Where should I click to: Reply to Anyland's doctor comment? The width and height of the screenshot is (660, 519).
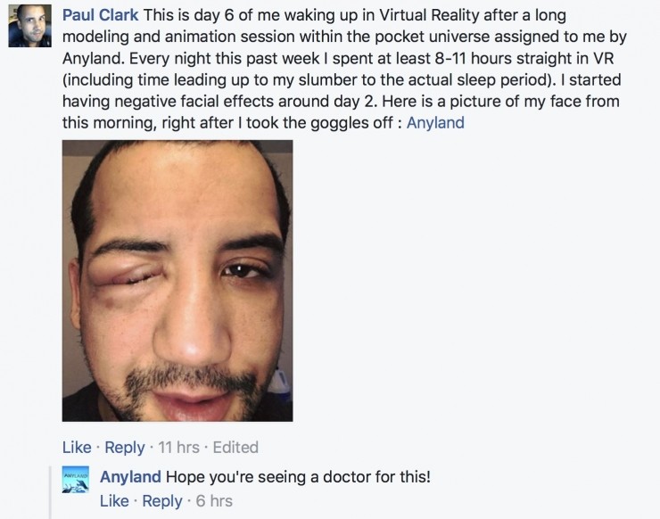[162, 501]
